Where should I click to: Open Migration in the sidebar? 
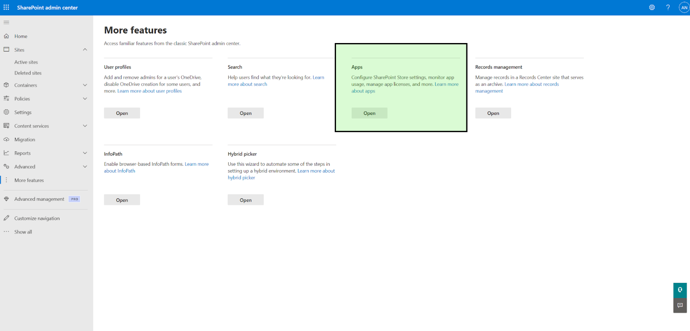[25, 140]
